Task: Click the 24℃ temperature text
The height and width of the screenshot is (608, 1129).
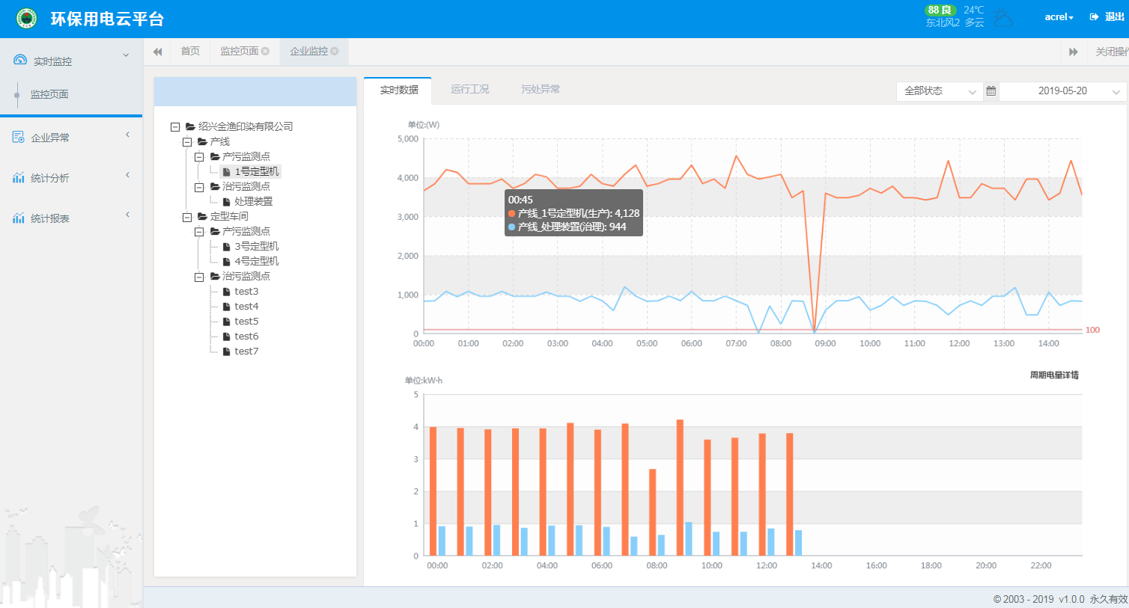Action: (x=974, y=10)
